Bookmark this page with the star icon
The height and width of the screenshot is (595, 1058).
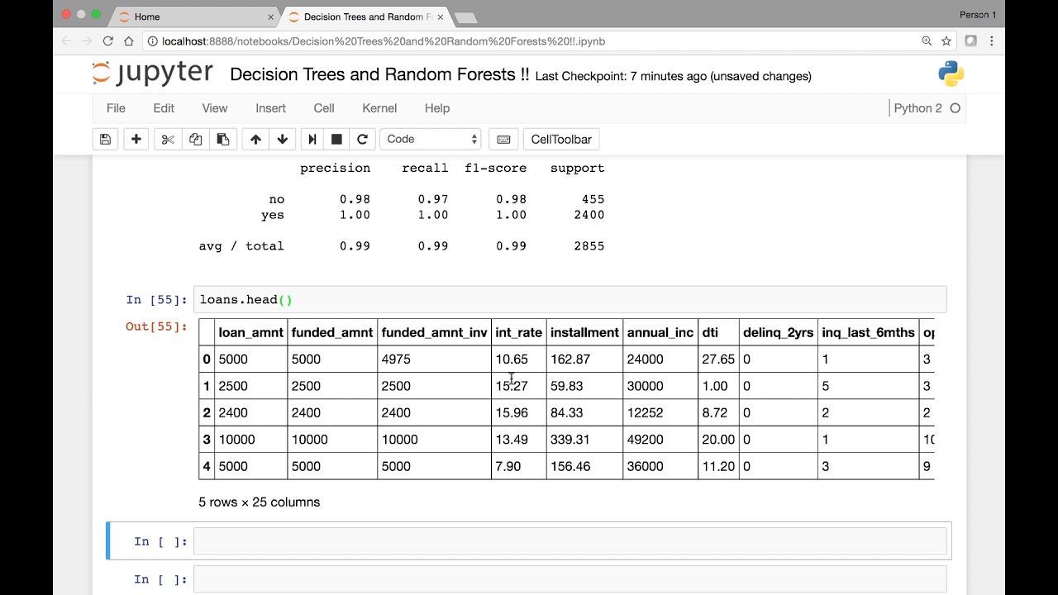tap(946, 40)
